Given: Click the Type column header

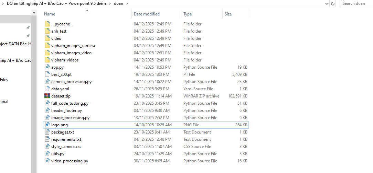Looking at the screenshot, I should coord(188,14).
